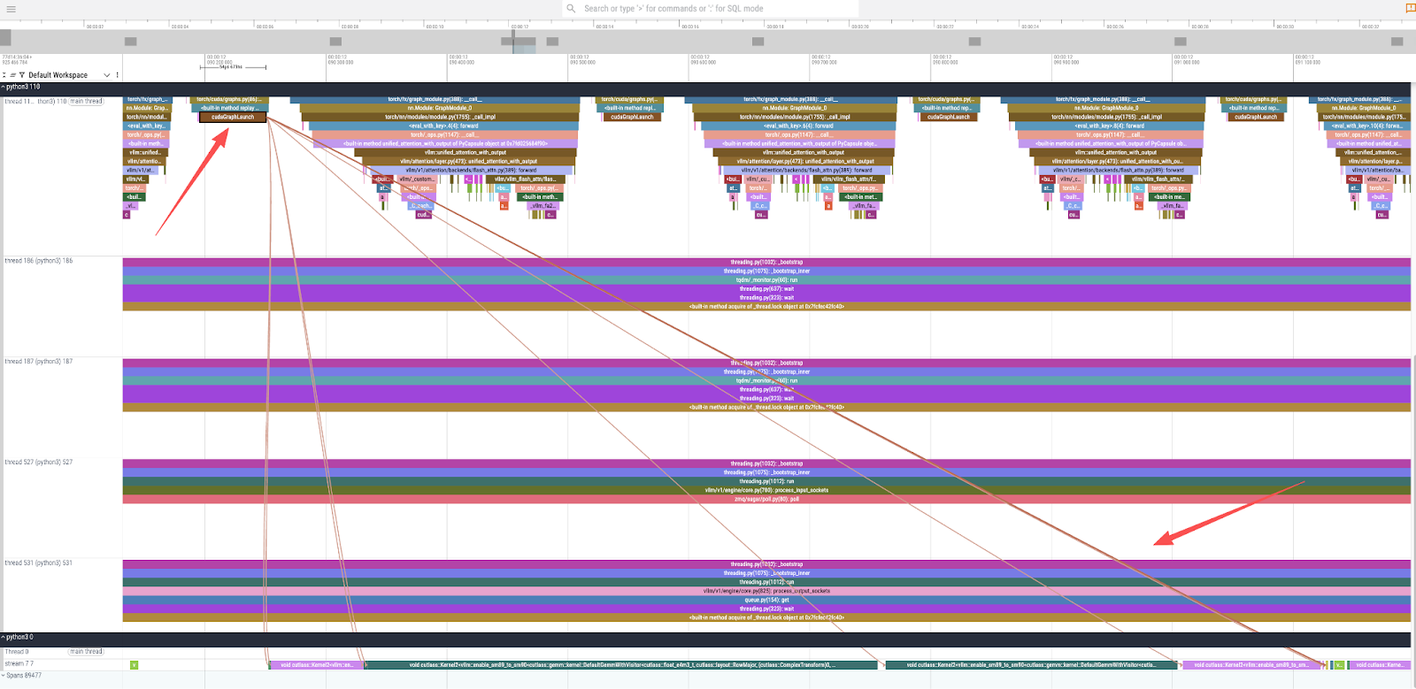Viewport: 1416px width, 689px height.
Task: Click the green slice on stream 7
Action: pyautogui.click(x=134, y=665)
